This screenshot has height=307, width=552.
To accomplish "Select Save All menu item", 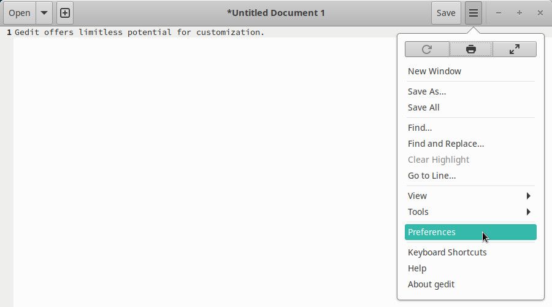I will click(424, 107).
